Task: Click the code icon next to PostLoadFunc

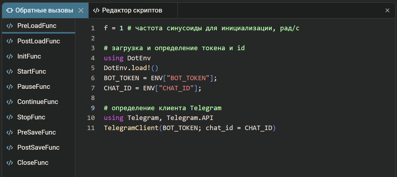Action: [9, 41]
